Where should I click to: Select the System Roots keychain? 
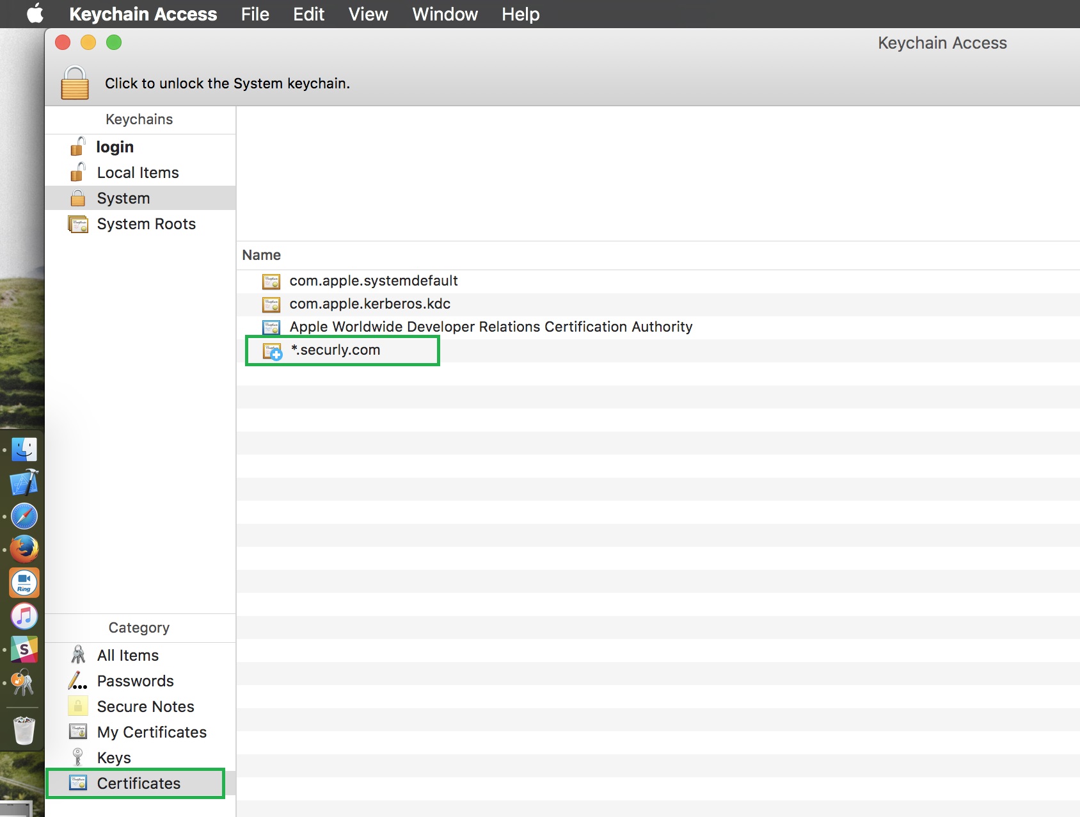tap(140, 224)
